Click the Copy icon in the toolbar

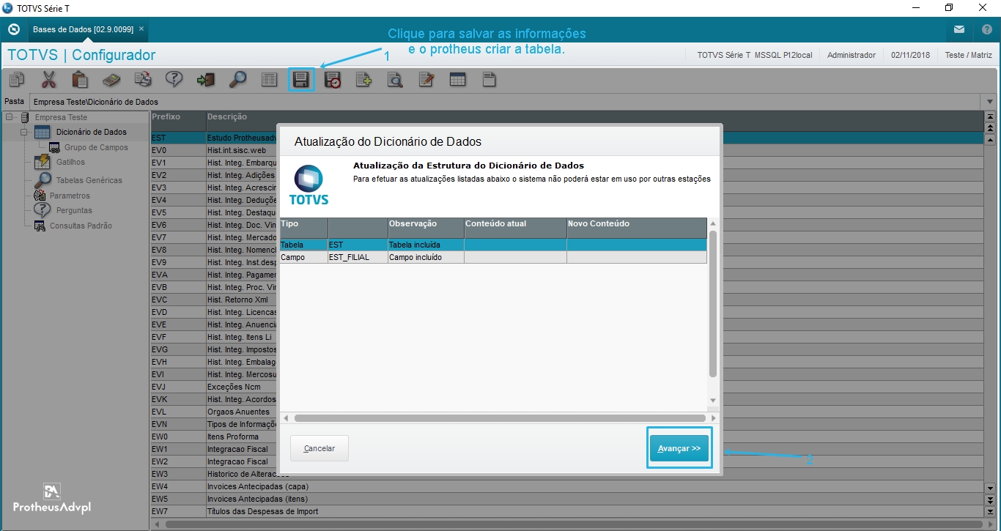point(16,80)
